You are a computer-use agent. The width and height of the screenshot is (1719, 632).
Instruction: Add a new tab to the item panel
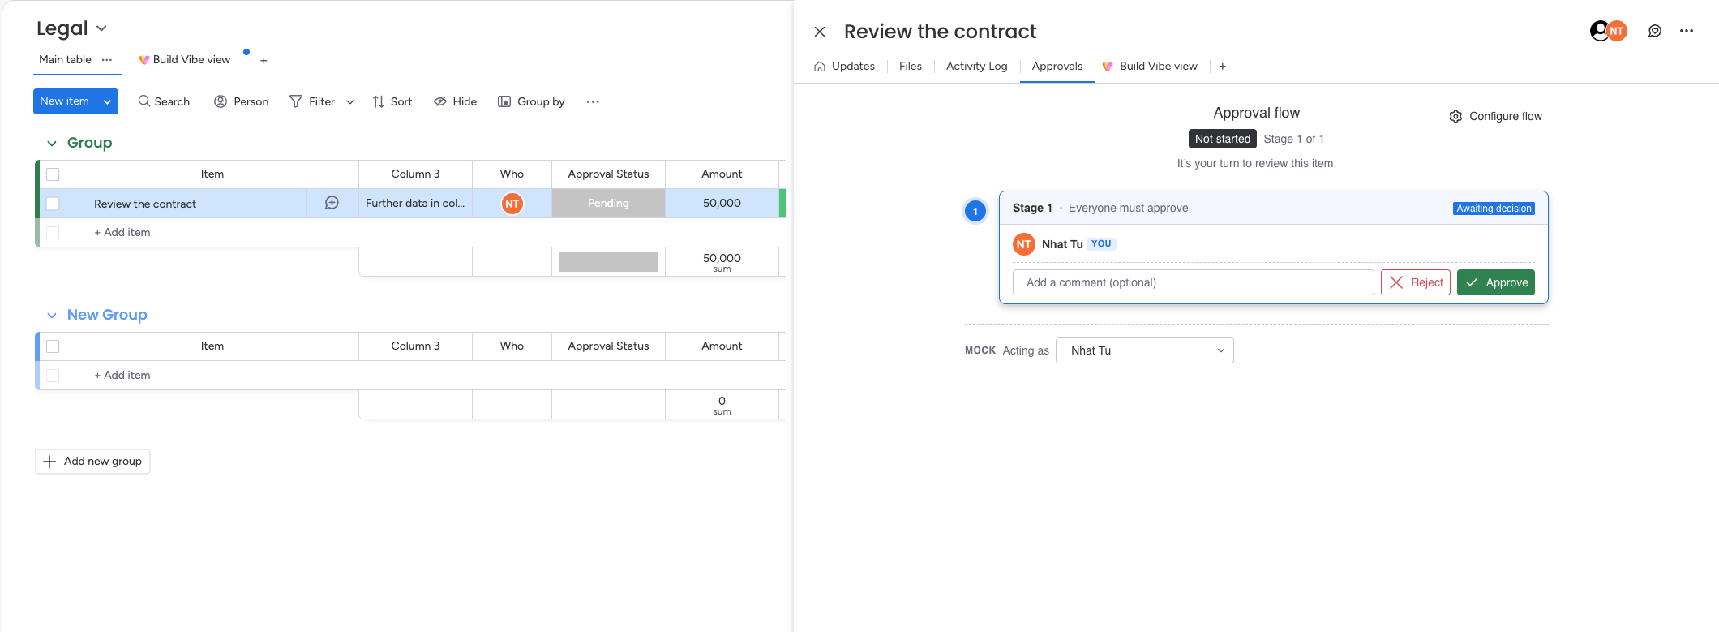(x=1223, y=67)
